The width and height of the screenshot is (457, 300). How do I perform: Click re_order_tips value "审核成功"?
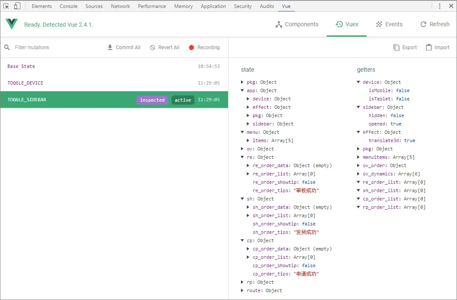[306, 190]
